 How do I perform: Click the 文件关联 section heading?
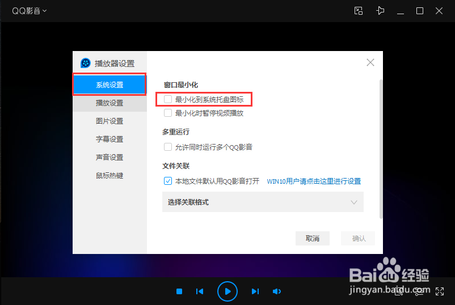pos(176,166)
